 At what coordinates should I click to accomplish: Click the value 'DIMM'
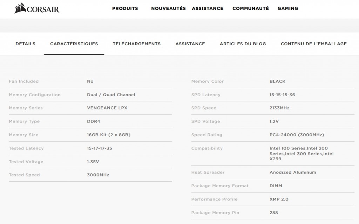[x=276, y=186]
